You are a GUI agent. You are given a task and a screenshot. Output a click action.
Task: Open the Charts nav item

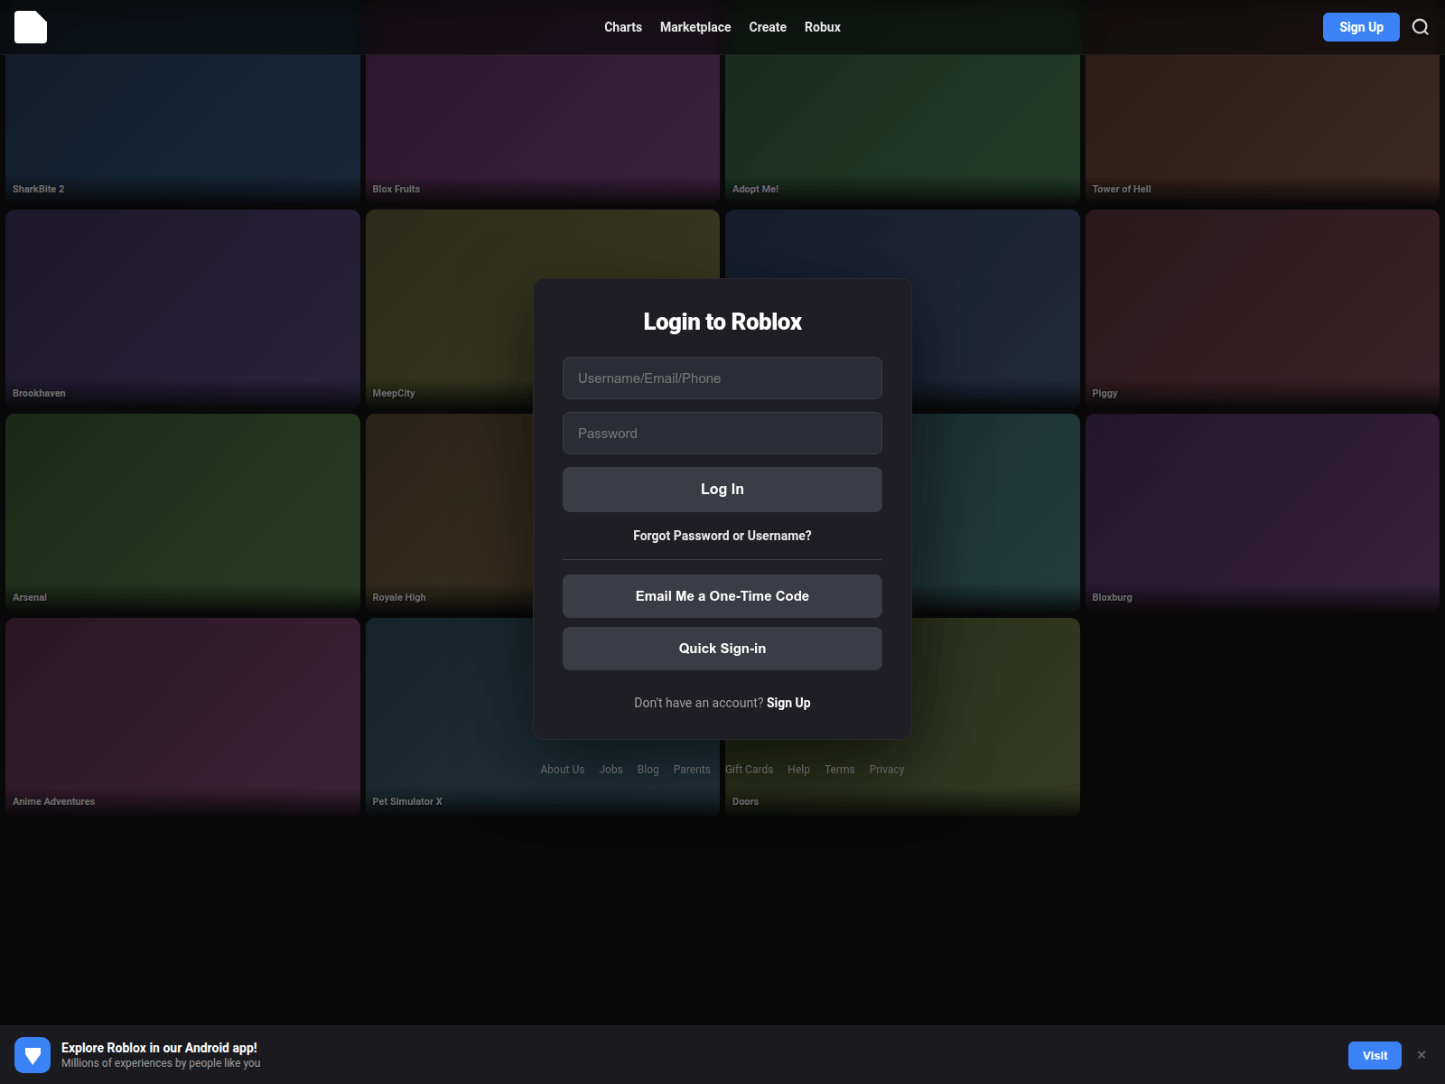click(623, 27)
